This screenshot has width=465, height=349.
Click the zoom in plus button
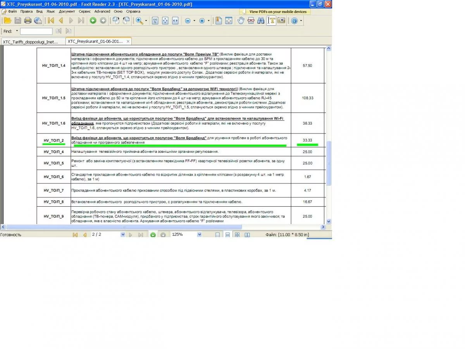[x=202, y=21]
